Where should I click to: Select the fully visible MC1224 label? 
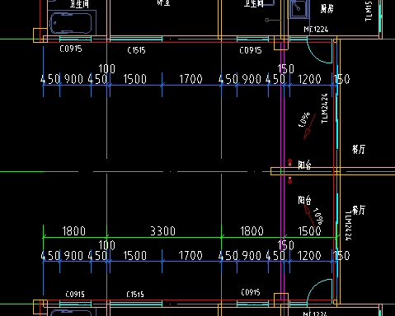pyautogui.click(x=316, y=29)
